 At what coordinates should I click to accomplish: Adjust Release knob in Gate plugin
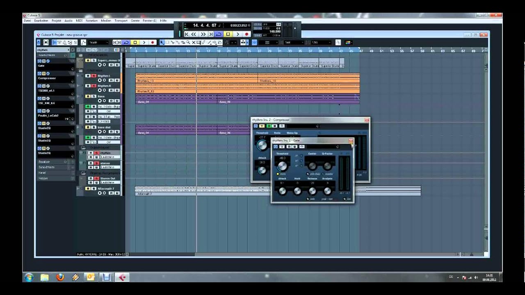coord(313,191)
